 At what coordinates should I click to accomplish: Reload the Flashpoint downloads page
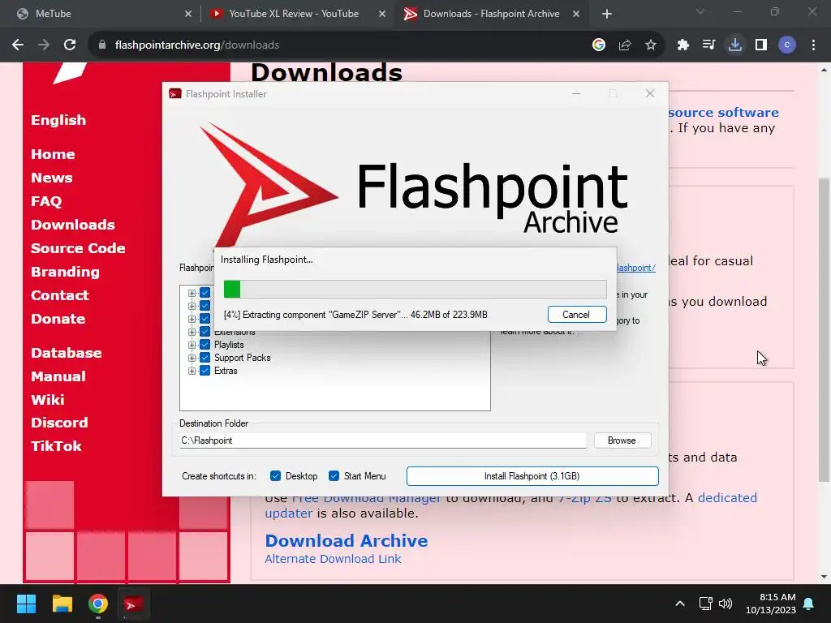click(x=70, y=45)
